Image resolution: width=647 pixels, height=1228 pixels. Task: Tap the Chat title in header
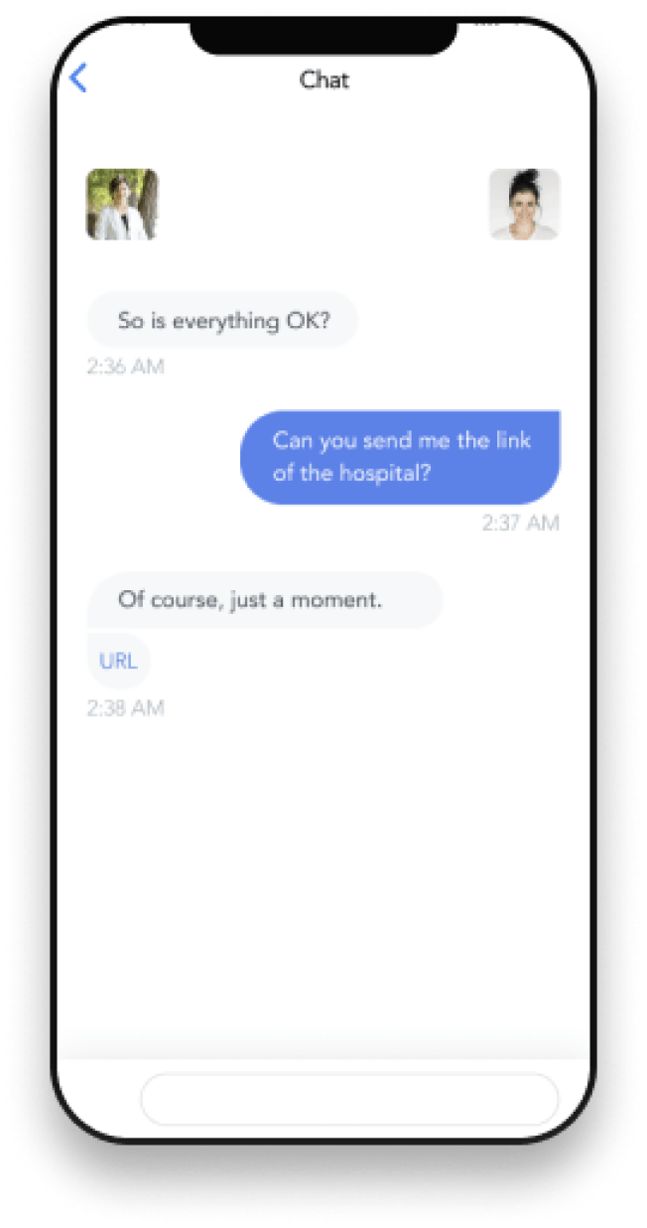(x=323, y=79)
